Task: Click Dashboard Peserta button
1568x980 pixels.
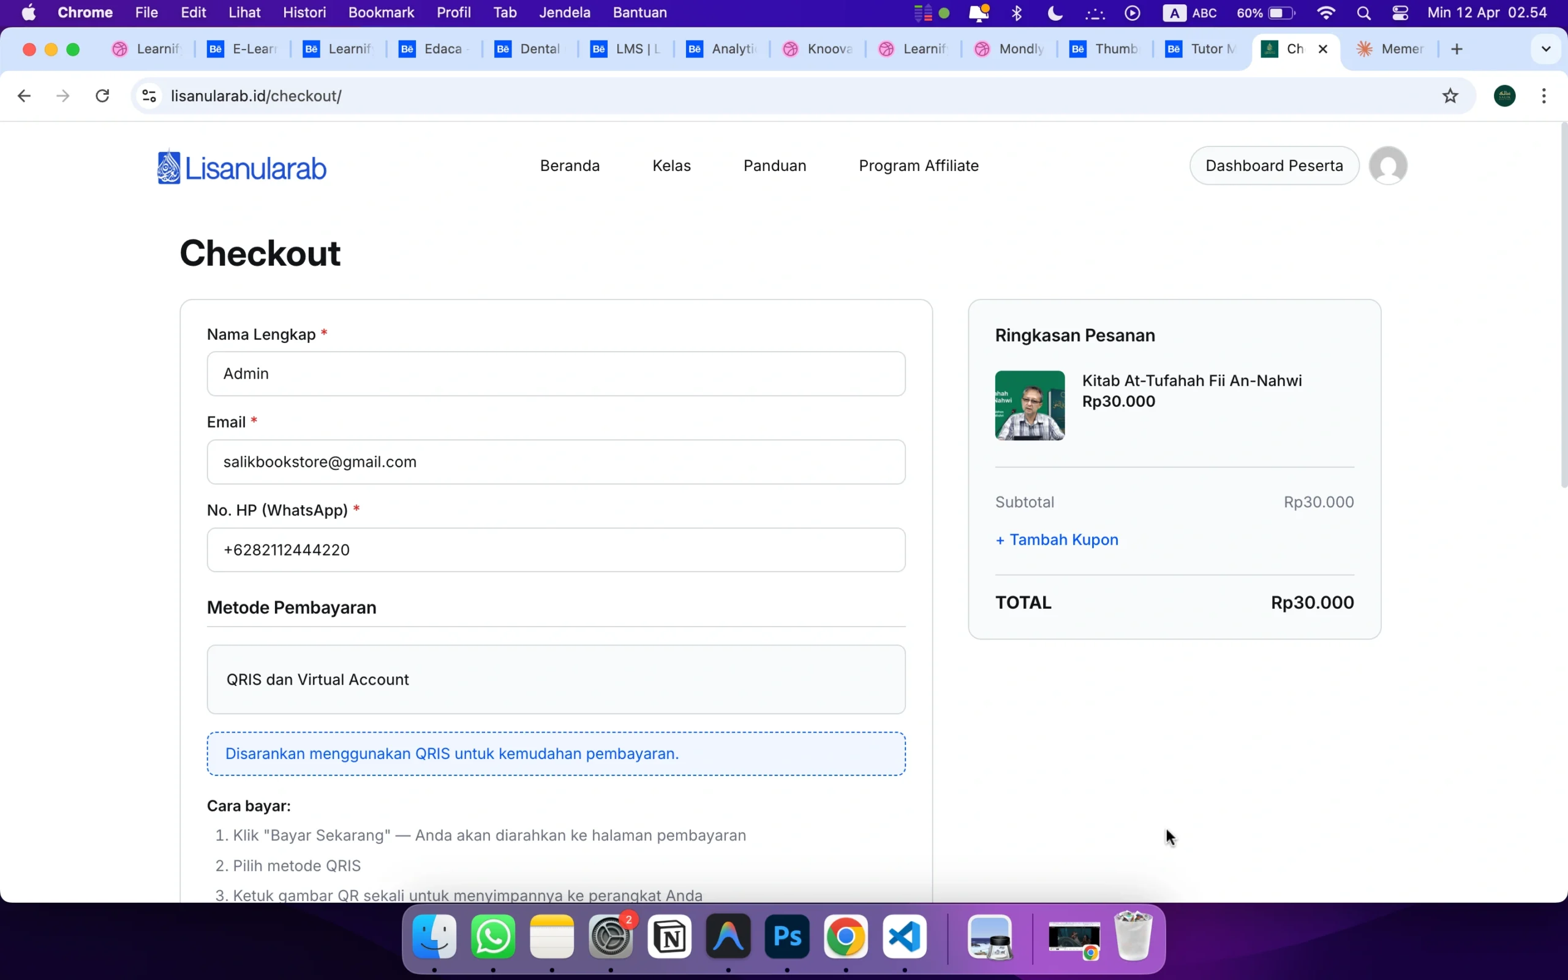Action: point(1273,166)
